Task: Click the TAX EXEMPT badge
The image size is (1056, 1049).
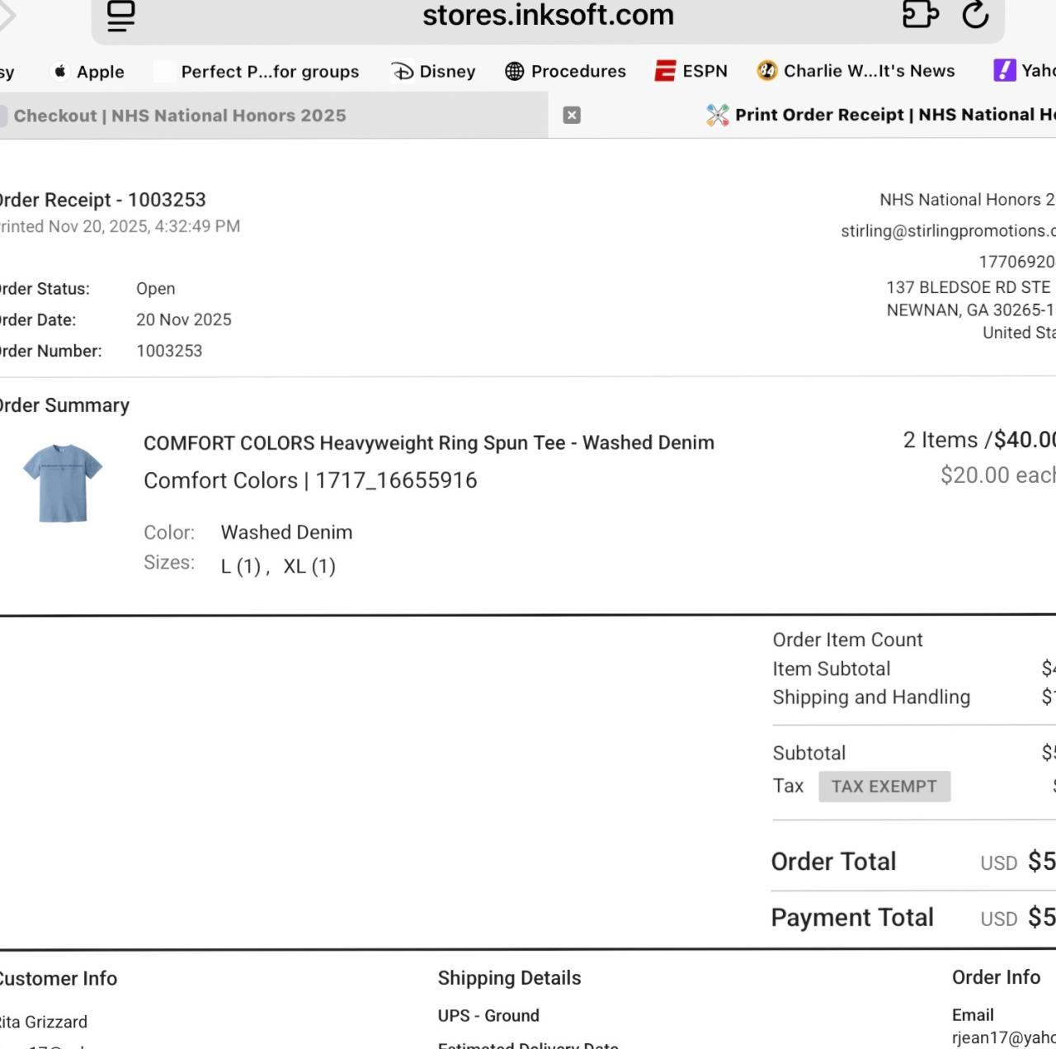Action: pos(884,787)
